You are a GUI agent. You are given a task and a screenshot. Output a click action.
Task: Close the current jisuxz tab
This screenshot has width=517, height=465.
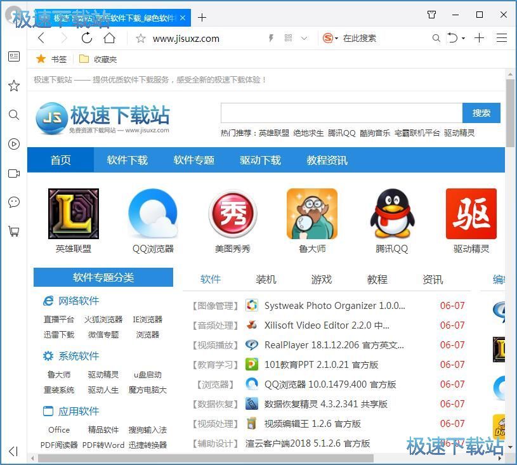pyautogui.click(x=183, y=18)
